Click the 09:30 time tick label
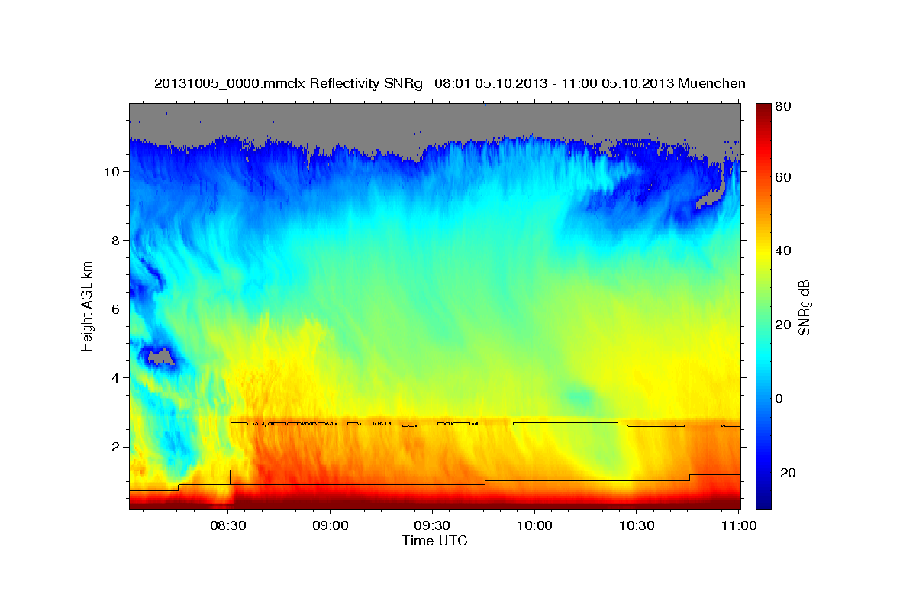The width and height of the screenshot is (916, 611). tap(432, 526)
